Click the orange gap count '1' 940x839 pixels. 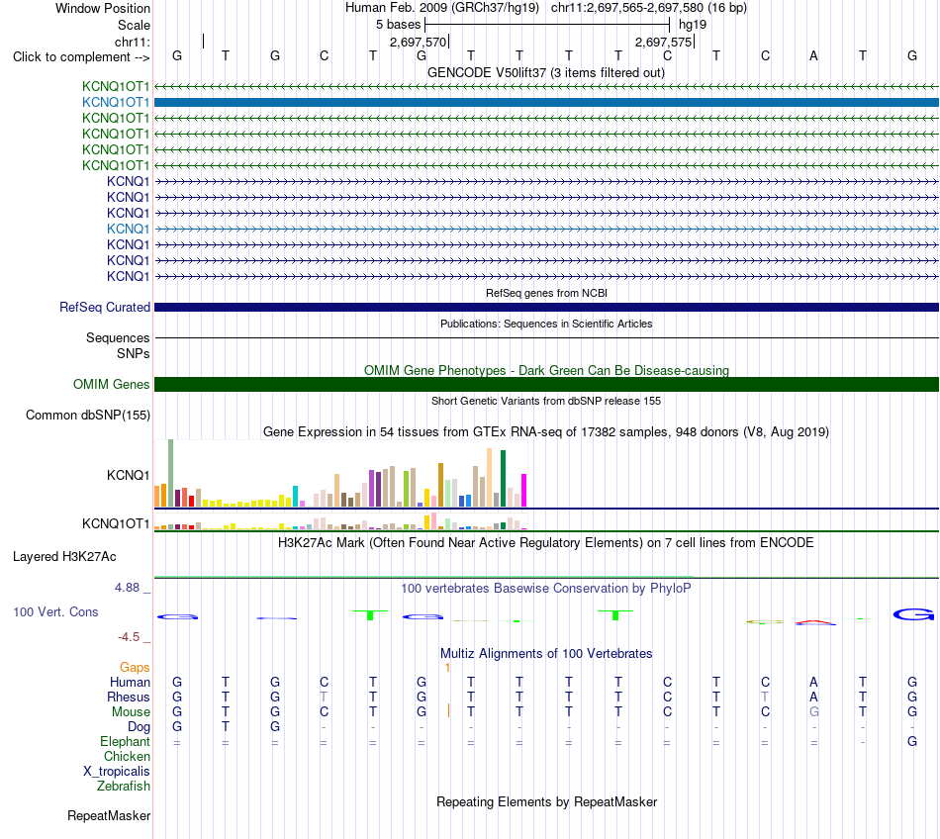(x=447, y=668)
